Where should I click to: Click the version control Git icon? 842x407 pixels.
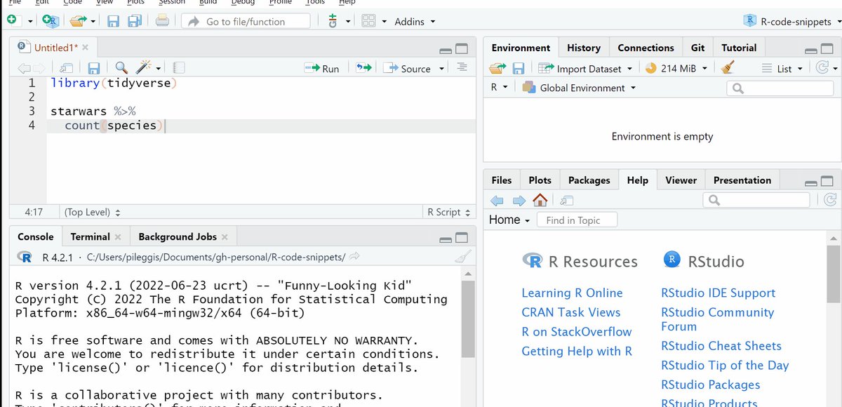point(333,21)
